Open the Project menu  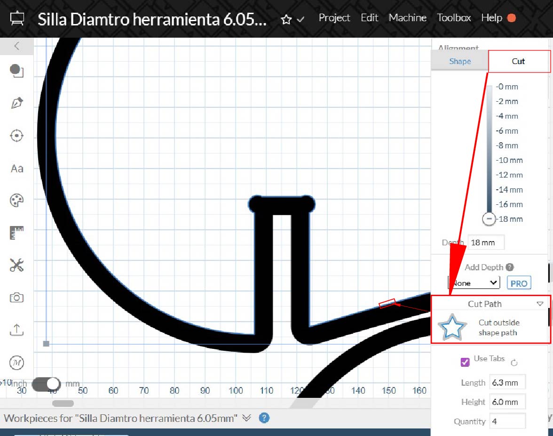(x=334, y=17)
